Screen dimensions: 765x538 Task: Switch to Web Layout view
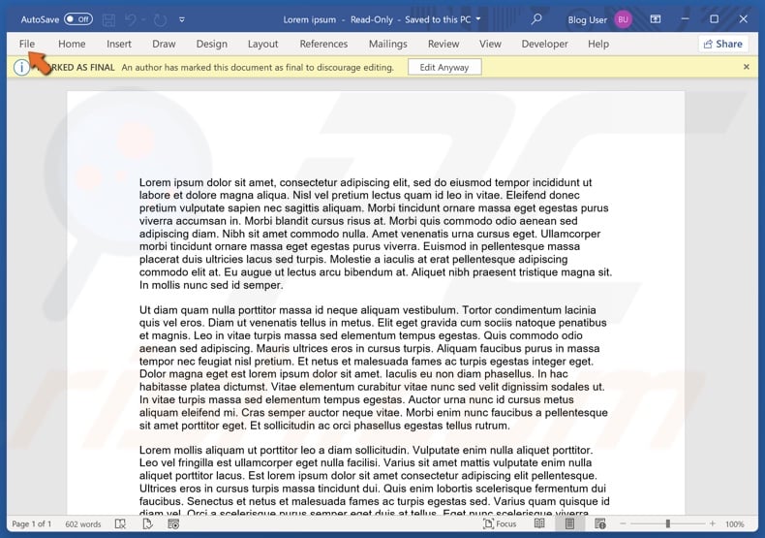[600, 523]
